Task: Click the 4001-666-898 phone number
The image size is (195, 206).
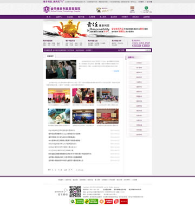Action: [141, 43]
